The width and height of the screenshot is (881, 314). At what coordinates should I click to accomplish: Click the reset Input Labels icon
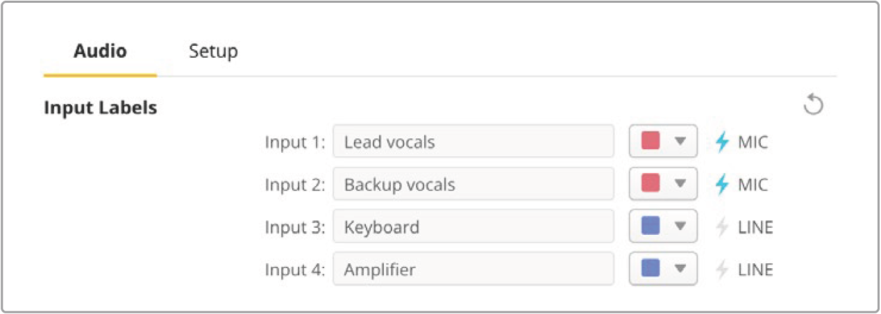point(813,106)
